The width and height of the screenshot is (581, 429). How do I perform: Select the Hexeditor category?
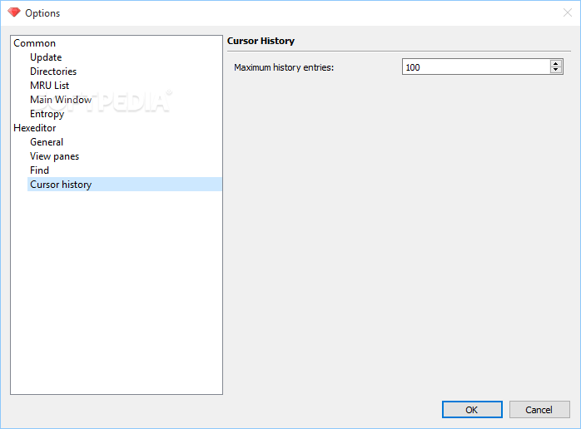pyautogui.click(x=35, y=128)
